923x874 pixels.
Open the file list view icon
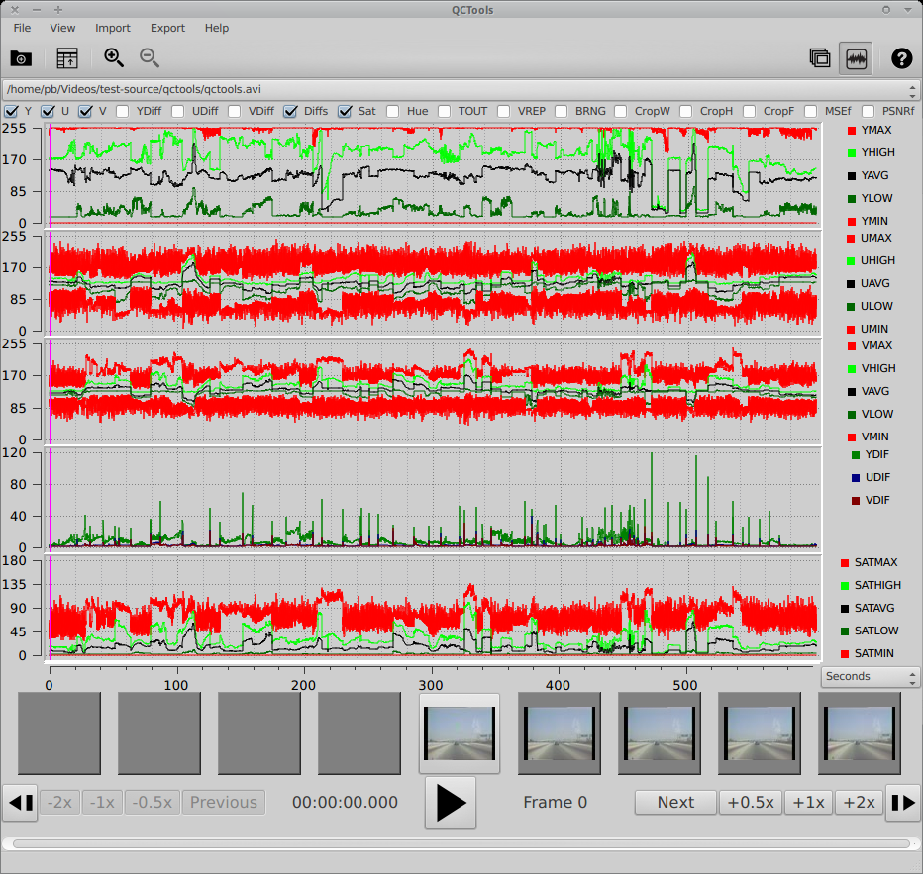(x=819, y=58)
